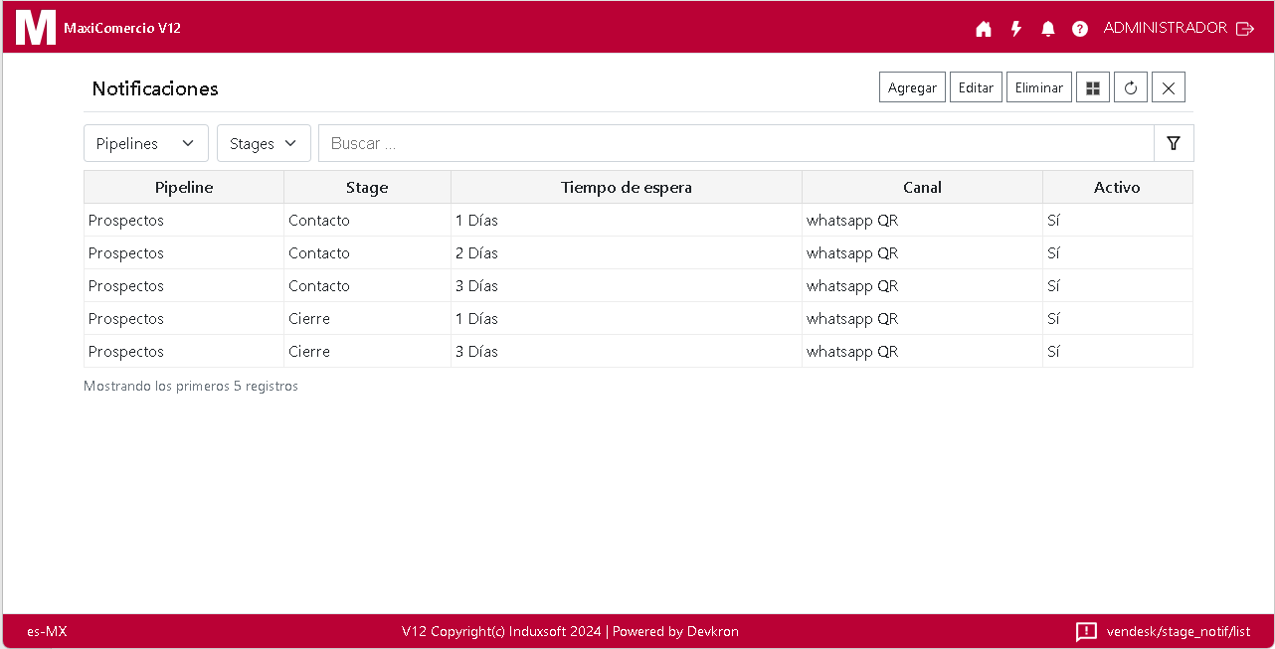Switch to grid view layout icon
This screenshot has height=649, width=1275.
(x=1093, y=87)
